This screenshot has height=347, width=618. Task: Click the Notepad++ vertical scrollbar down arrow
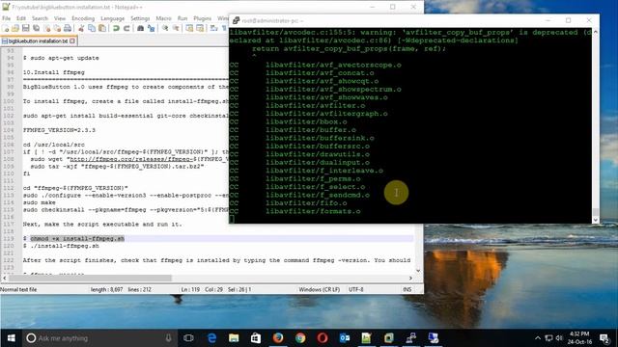click(418, 271)
